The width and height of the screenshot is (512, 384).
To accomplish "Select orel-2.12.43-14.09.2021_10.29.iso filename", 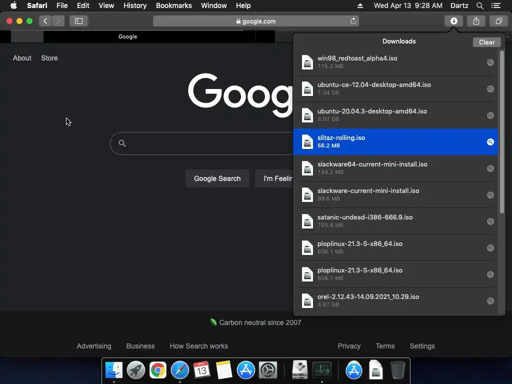I will tap(368, 297).
